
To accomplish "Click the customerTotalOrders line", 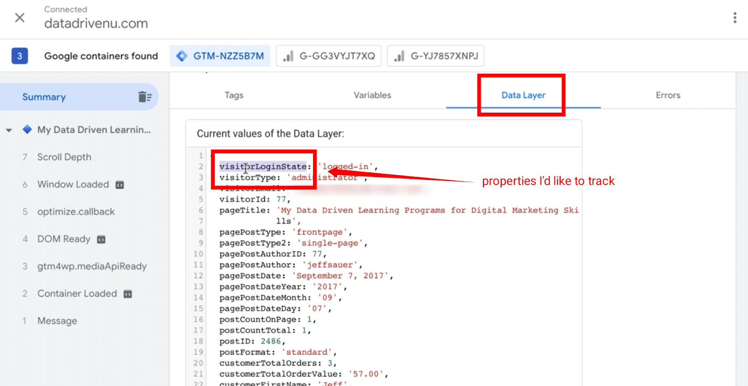I will point(278,363).
